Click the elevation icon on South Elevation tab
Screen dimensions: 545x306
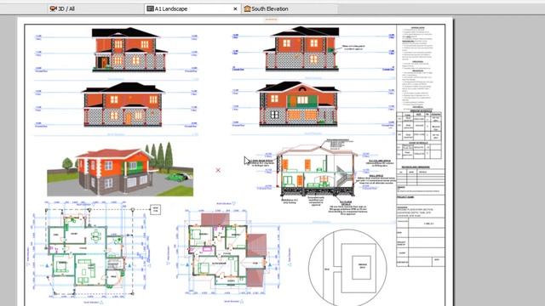tap(247, 9)
